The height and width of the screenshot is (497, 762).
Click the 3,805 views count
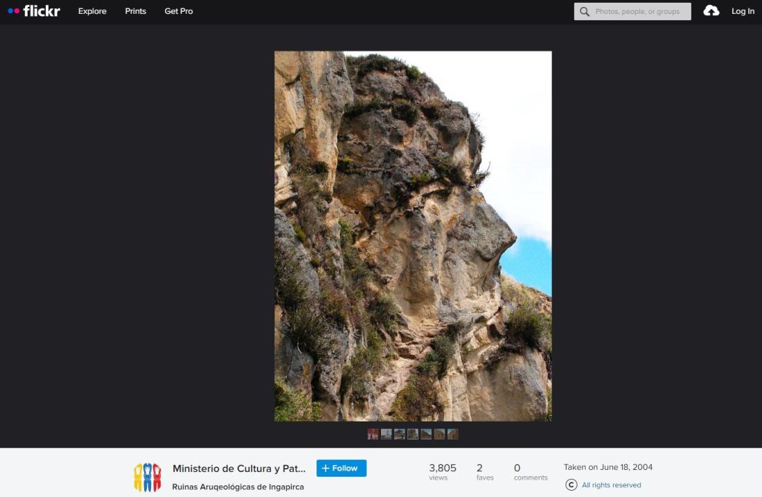point(442,471)
